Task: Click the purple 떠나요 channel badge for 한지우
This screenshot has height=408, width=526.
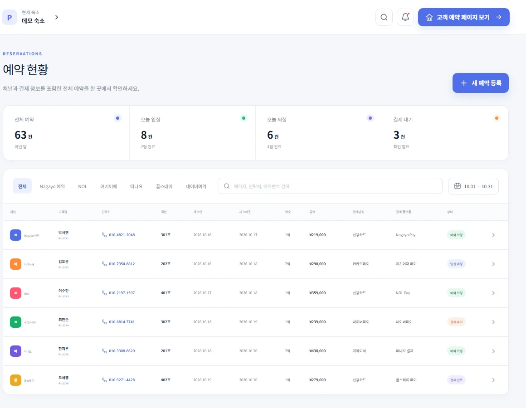Action: pyautogui.click(x=15, y=351)
